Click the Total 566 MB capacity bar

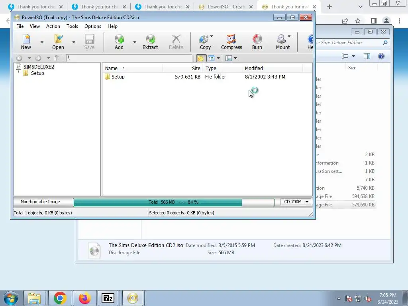point(174,202)
